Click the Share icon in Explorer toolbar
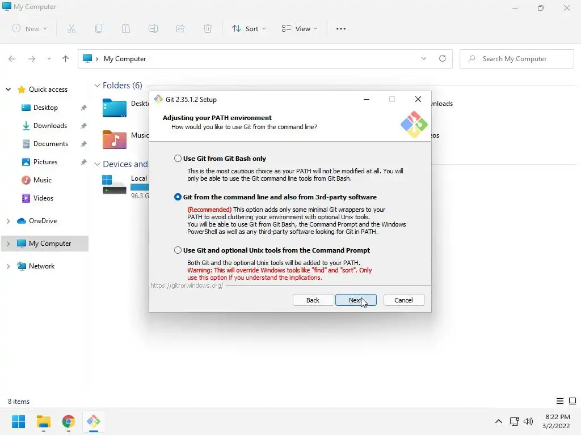The width and height of the screenshot is (581, 435). [180, 28]
